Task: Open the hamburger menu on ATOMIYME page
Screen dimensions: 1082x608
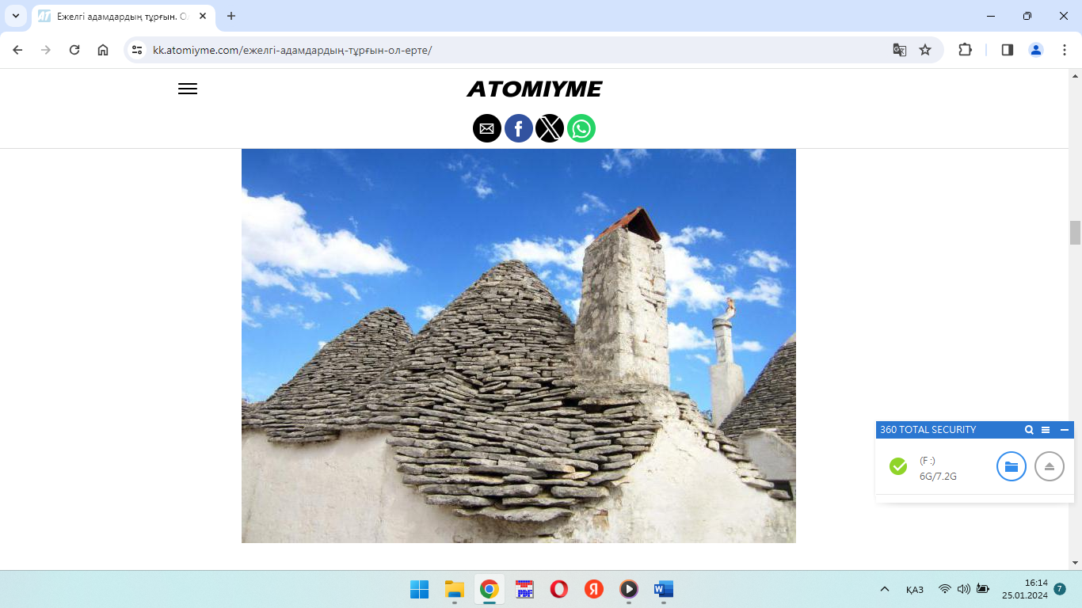Action: click(188, 89)
